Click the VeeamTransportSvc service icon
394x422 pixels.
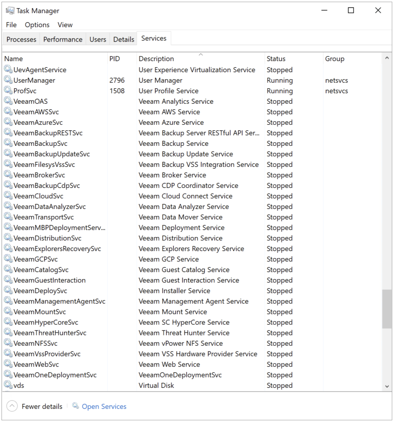[x=8, y=216]
